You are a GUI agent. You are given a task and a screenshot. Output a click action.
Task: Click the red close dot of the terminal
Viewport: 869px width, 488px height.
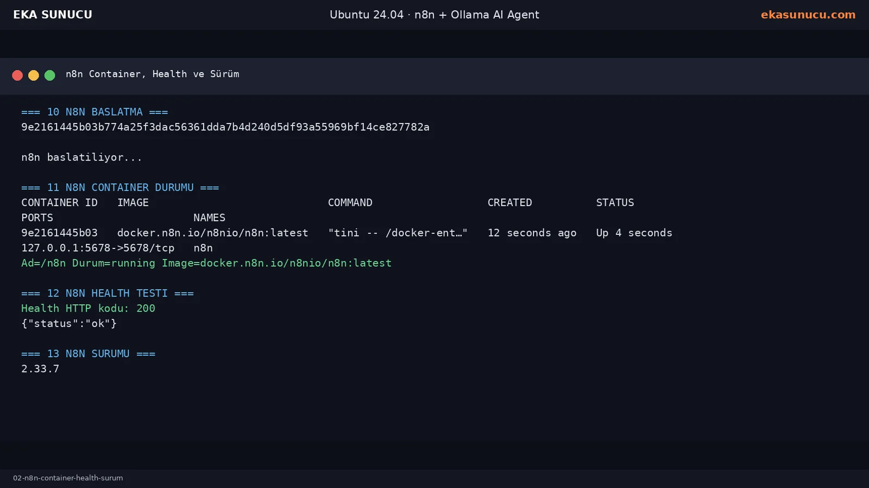tap(17, 75)
